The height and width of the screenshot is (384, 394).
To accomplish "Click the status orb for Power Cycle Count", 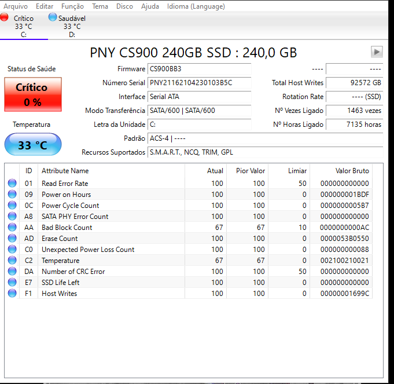I will (12, 205).
